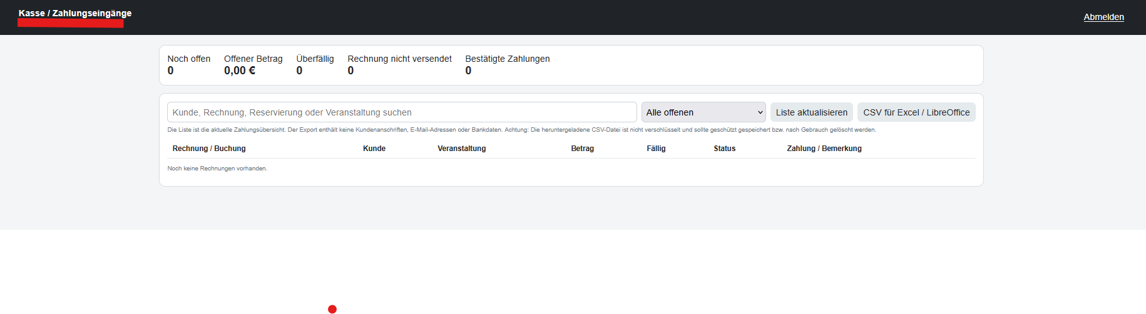Image resolution: width=1146 pixels, height=314 pixels.
Task: Click the 'Kasse / Zahlungseingänge' header title
Action: 75,13
